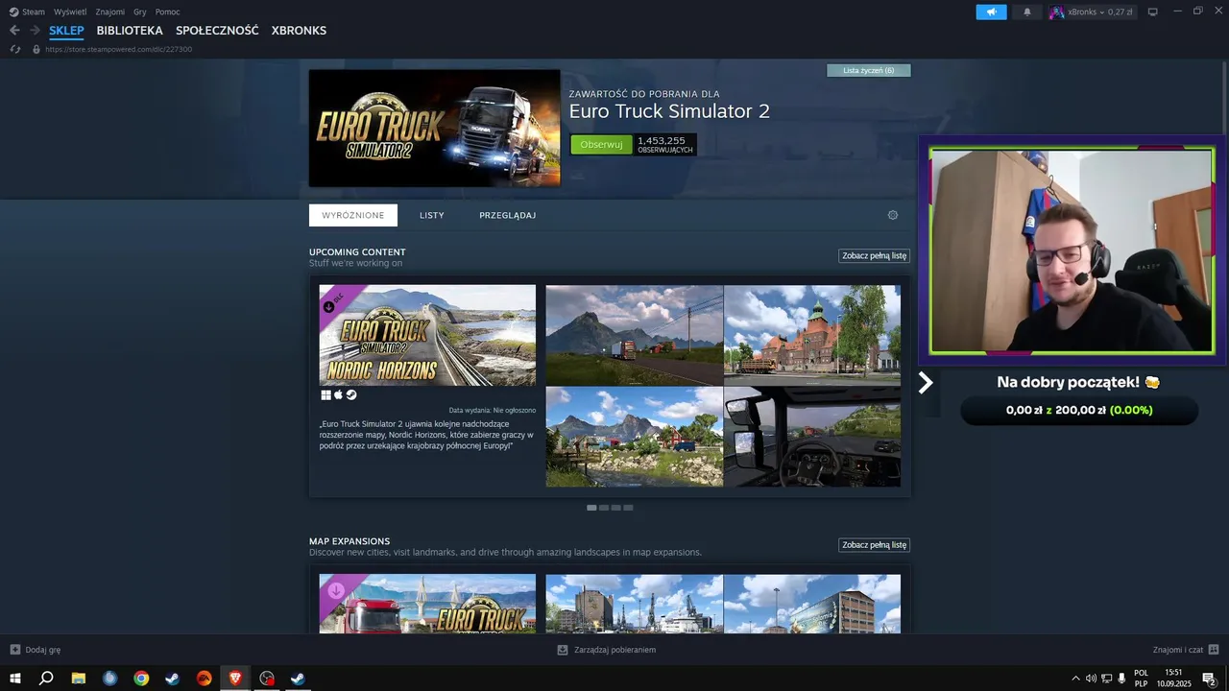The image size is (1229, 691).
Task: Open the DLC page settings gear
Action: tap(893, 215)
